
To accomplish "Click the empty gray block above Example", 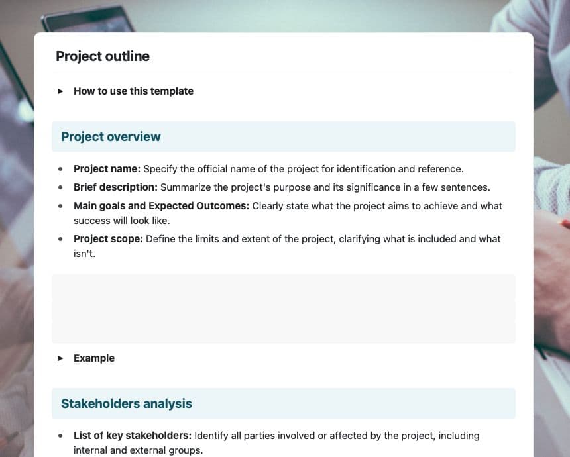I will point(283,309).
